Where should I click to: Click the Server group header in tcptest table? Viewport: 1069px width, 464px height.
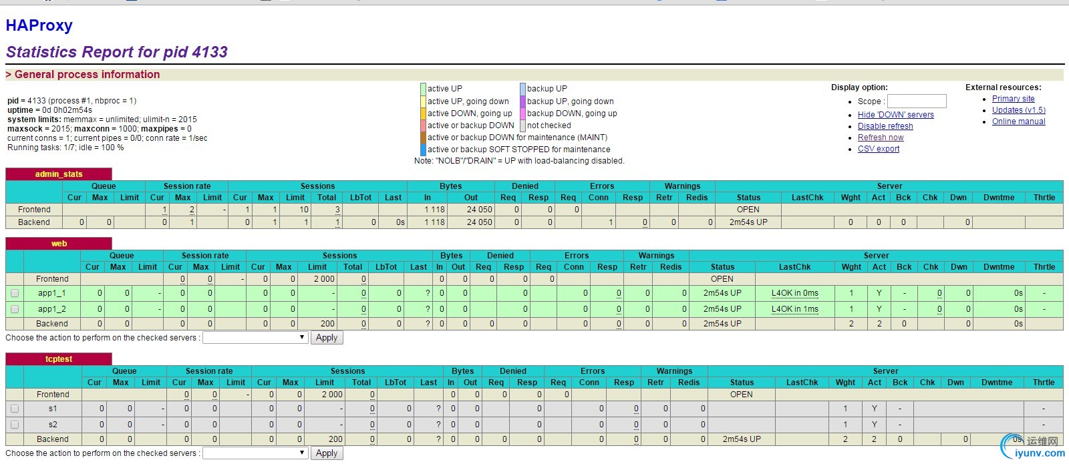(885, 371)
